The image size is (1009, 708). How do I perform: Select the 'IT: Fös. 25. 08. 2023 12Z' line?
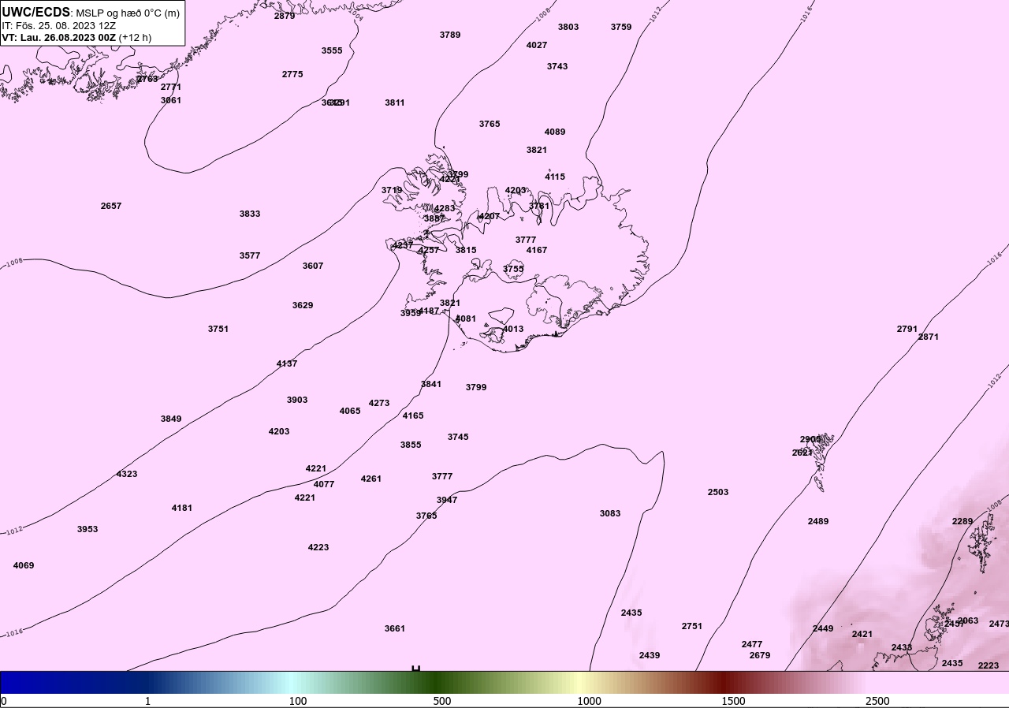[59, 25]
